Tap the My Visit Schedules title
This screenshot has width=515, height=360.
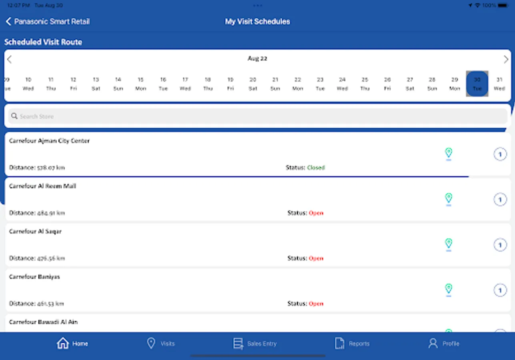point(258,22)
